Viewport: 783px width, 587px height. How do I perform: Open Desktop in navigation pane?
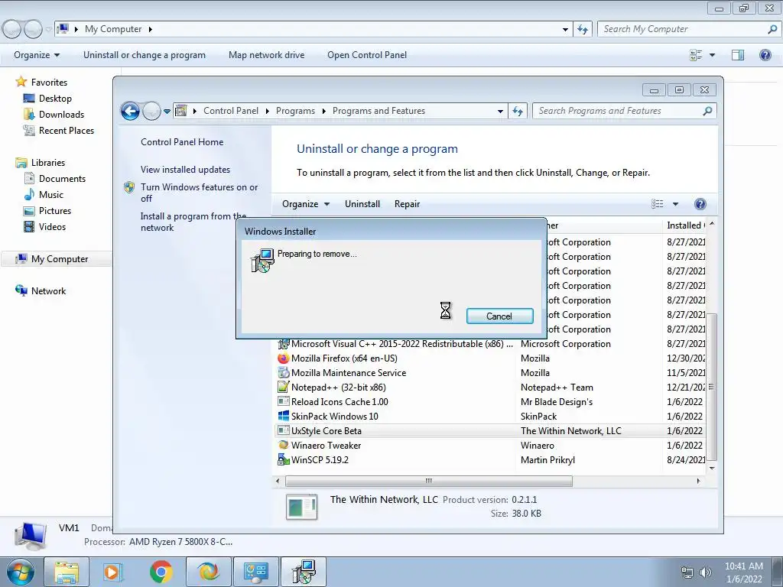(55, 99)
